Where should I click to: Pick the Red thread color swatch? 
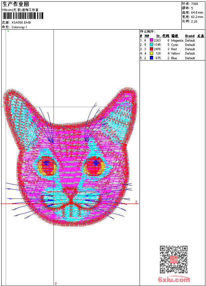(152, 49)
